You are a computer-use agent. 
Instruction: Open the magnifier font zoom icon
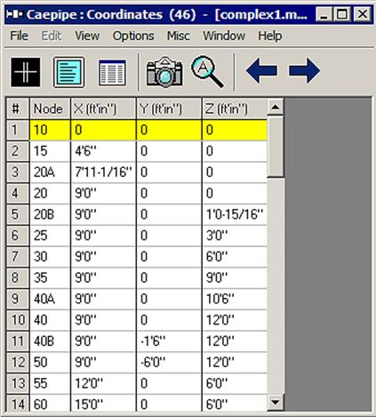[x=207, y=71]
